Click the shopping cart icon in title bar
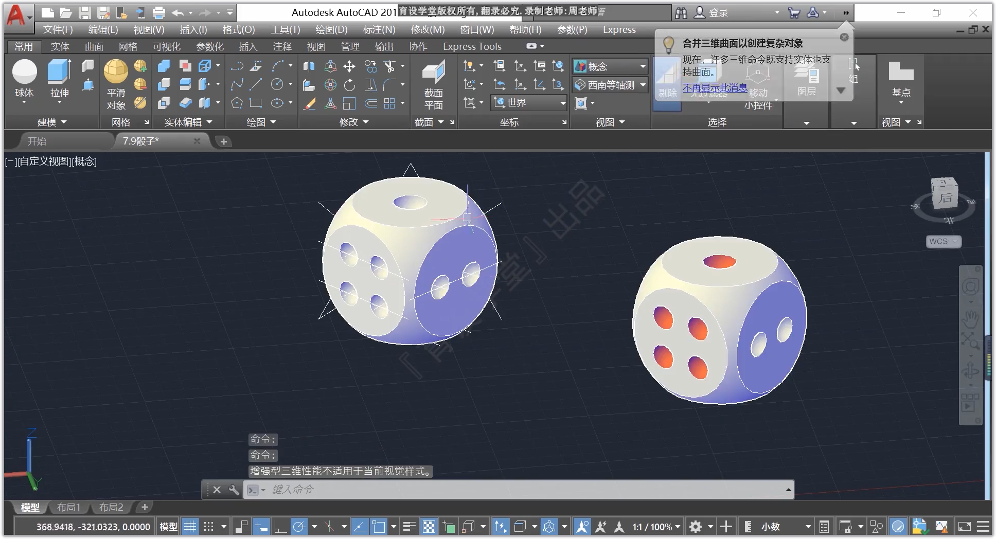 794,13
